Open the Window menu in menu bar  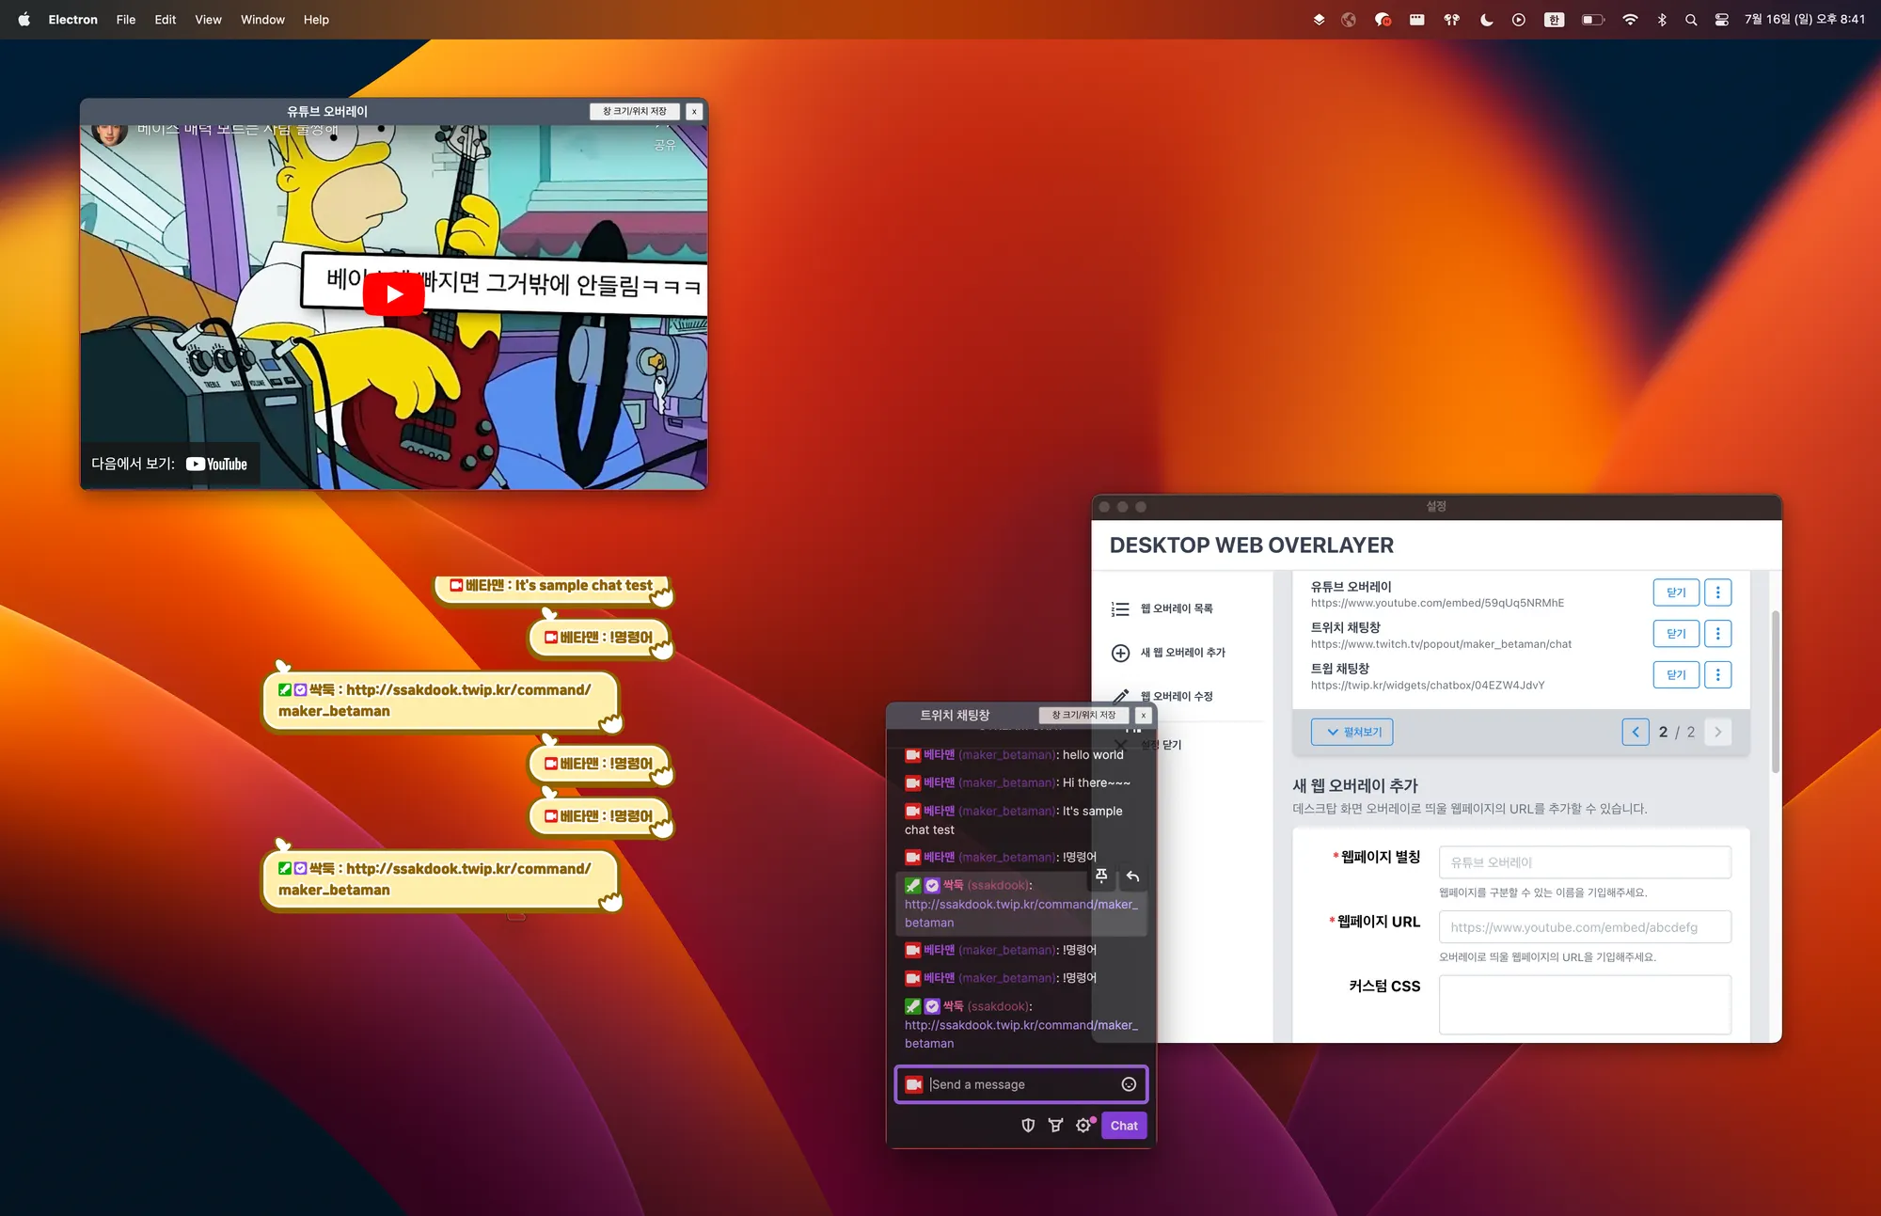pos(261,20)
